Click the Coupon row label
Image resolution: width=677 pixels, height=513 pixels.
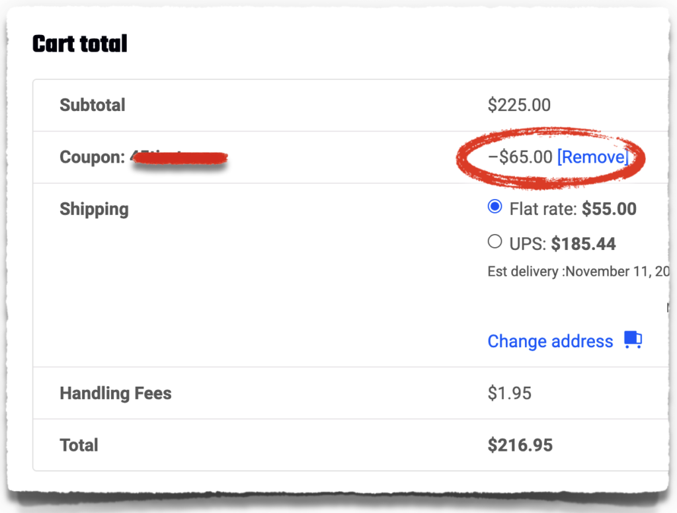[93, 157]
